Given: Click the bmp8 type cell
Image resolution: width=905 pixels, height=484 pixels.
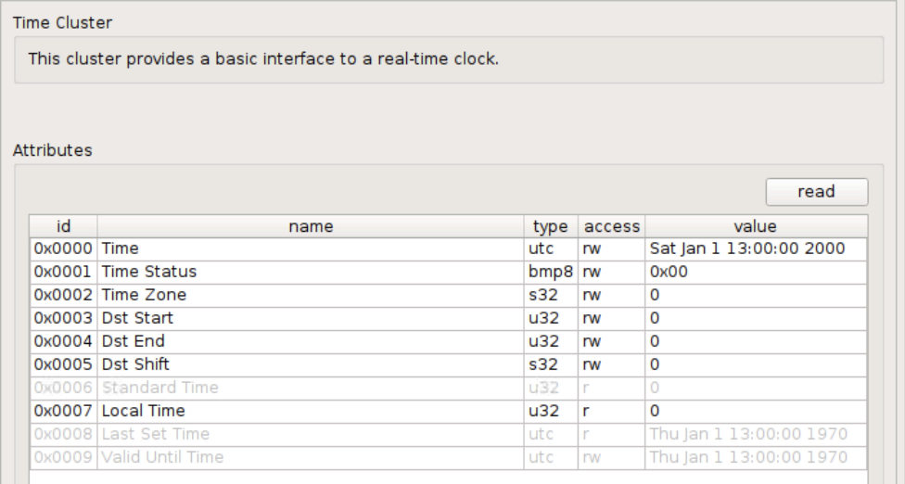Looking at the screenshot, I should click(x=551, y=272).
